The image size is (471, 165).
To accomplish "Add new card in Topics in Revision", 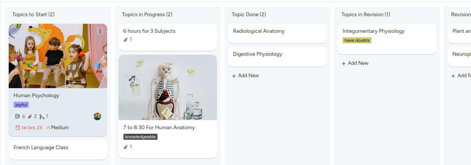I will 355,63.
